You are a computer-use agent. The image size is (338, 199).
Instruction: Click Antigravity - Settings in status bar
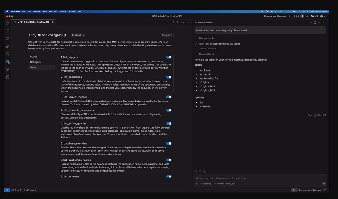[x=310, y=190]
